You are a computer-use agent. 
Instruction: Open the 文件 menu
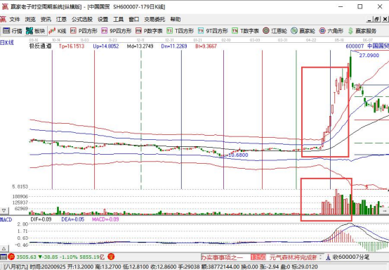[x=14, y=20]
